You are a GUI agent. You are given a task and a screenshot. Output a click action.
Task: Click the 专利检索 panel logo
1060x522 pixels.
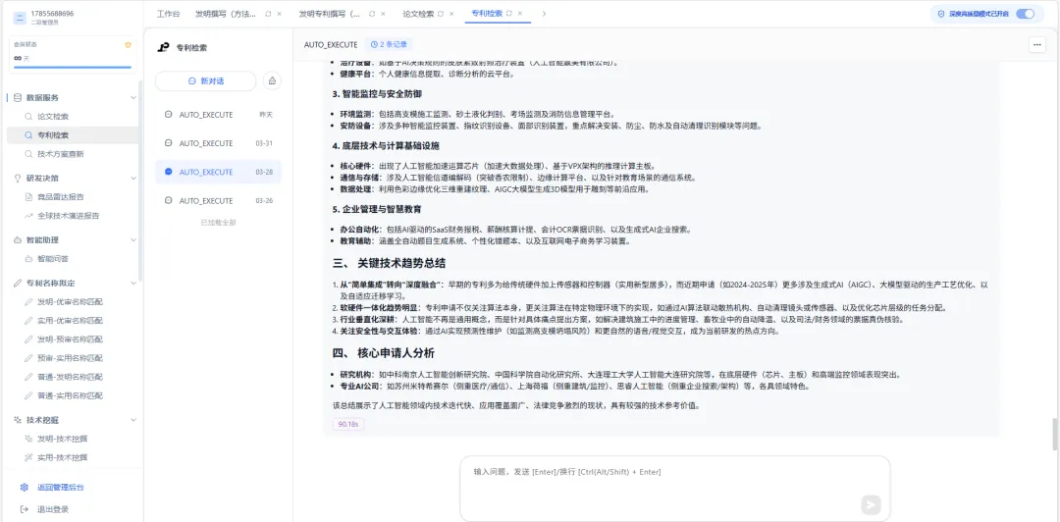pos(163,48)
